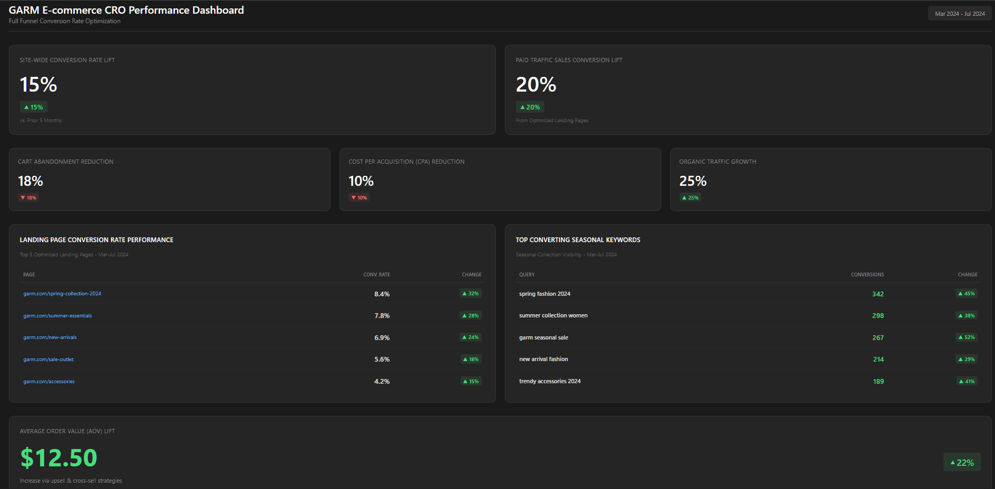Select the 'spring fashion 2024' query row
The image size is (995, 489).
[748, 294]
